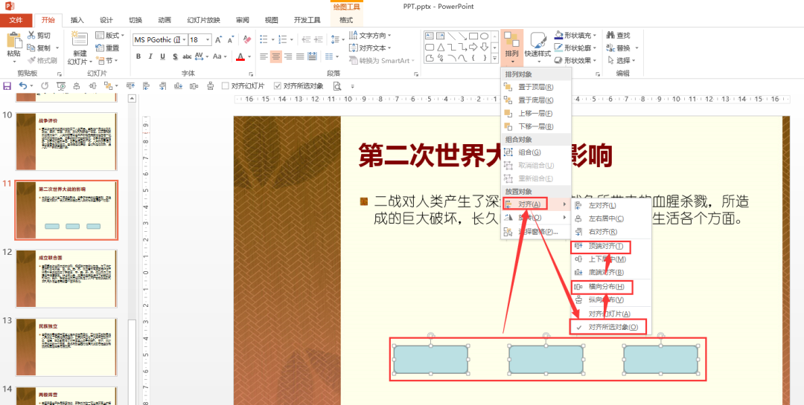
Task: Open Align Text (对齐文本) dropdown
Action: pyautogui.click(x=370, y=48)
